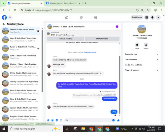Open the Luke 2 Beds 1 Bath Townhouse chat
The image size is (165, 132).
click(x=20, y=57)
